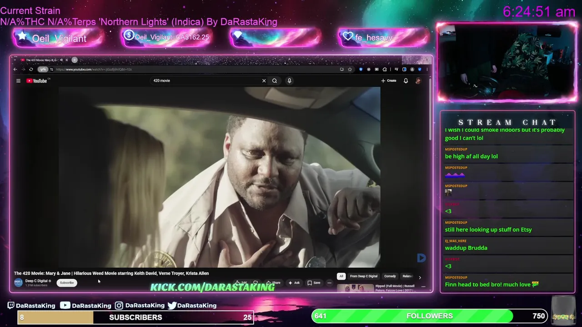Click the video title 'The 420 Movie: Mary & Jane'

click(111, 273)
